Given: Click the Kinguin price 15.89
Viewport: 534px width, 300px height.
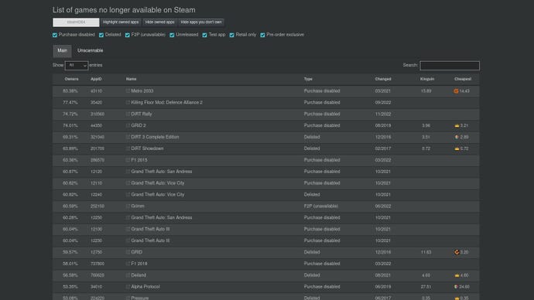Looking at the screenshot, I should tap(426, 91).
